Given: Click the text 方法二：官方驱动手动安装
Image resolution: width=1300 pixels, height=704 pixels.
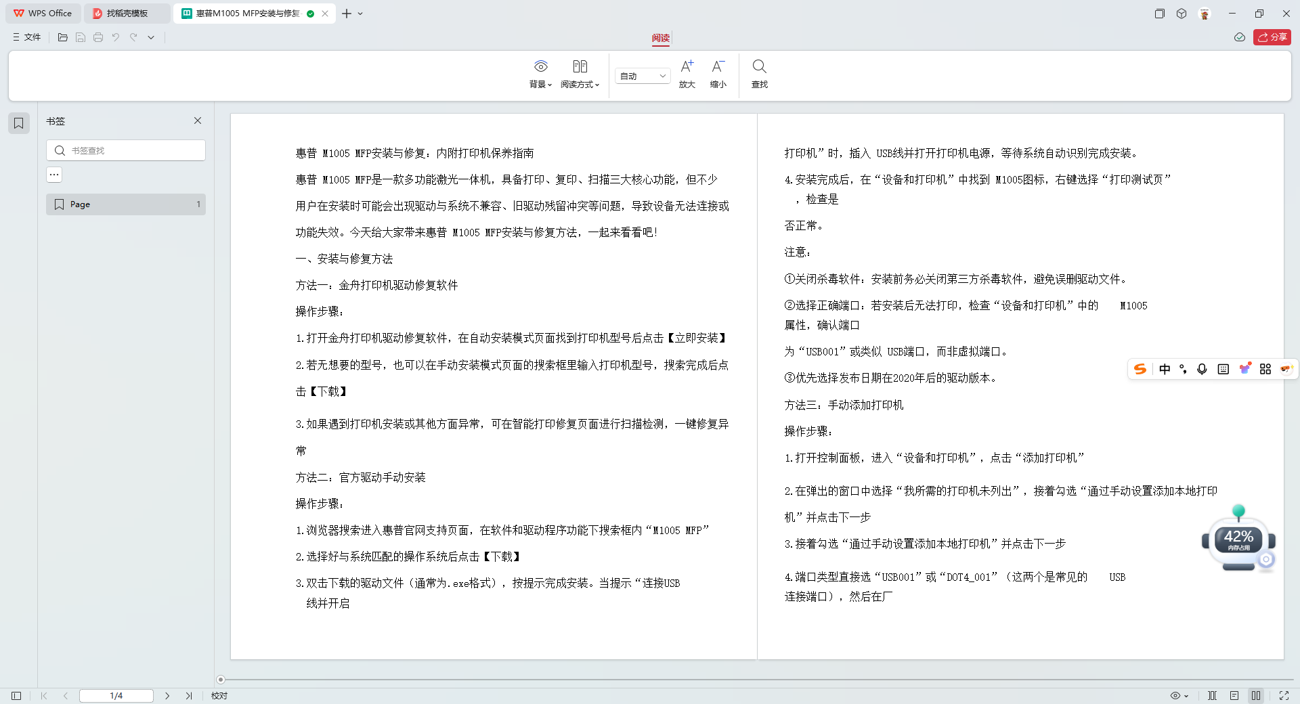Looking at the screenshot, I should pos(360,478).
